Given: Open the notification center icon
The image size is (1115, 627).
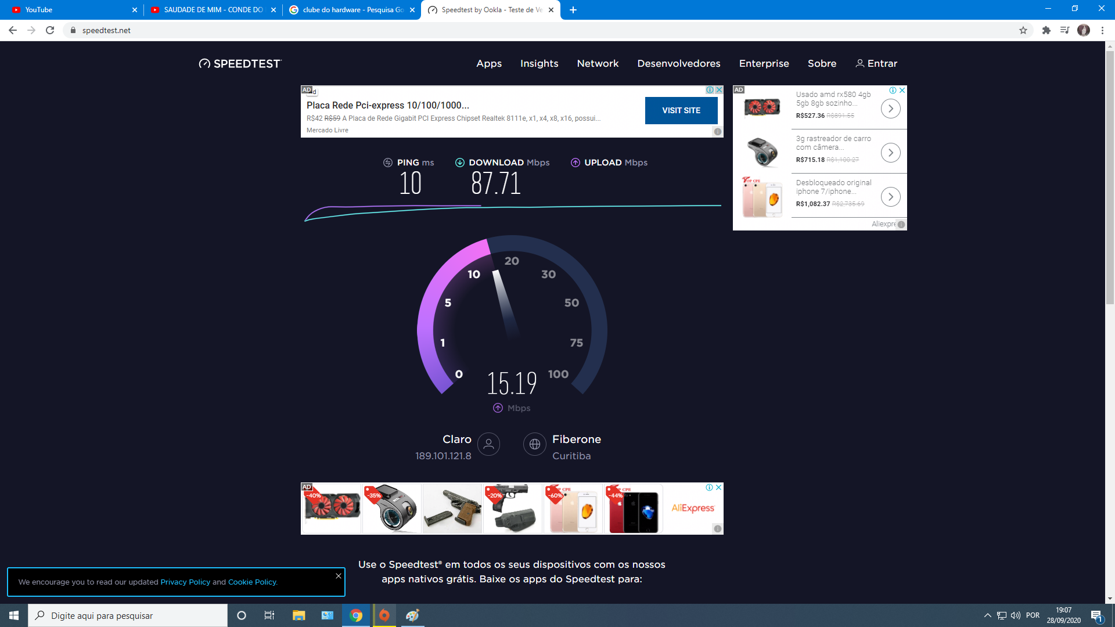Looking at the screenshot, I should click(x=1096, y=615).
